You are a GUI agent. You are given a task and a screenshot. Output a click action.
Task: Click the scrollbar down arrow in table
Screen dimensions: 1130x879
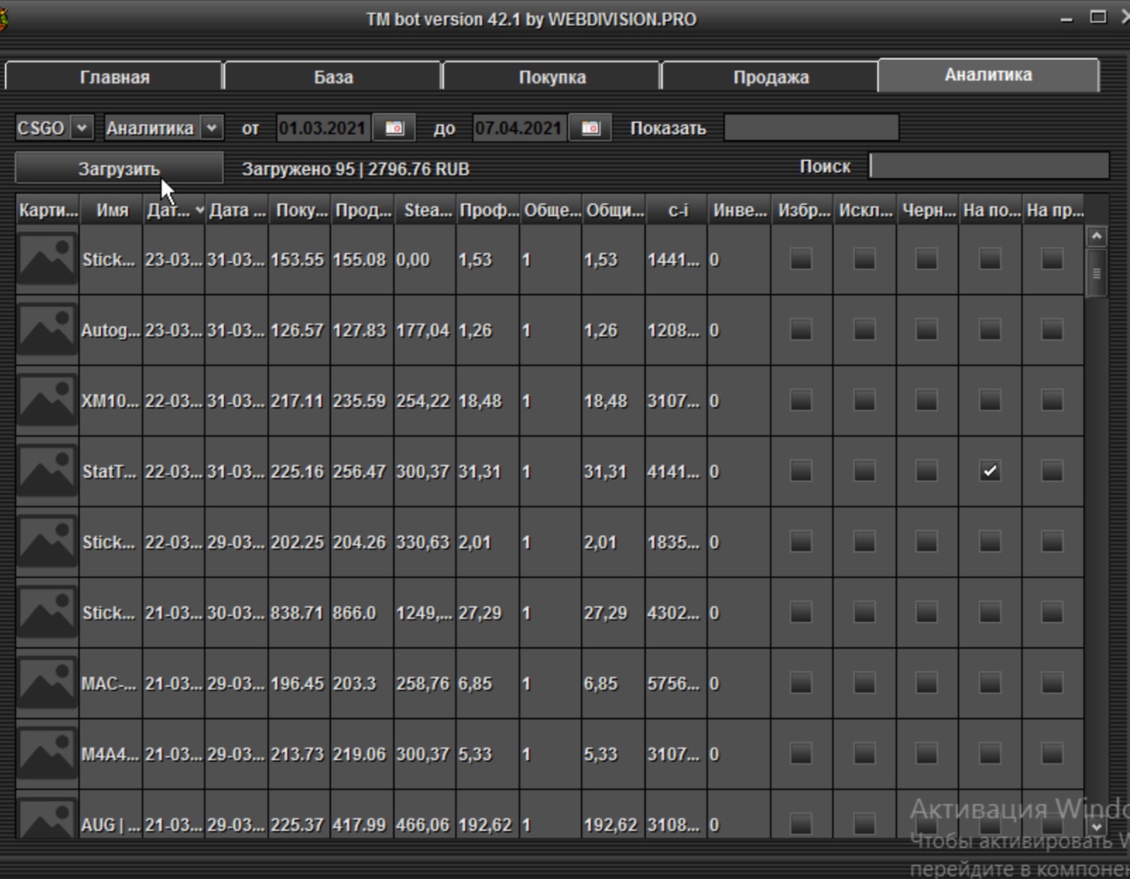point(1097,826)
